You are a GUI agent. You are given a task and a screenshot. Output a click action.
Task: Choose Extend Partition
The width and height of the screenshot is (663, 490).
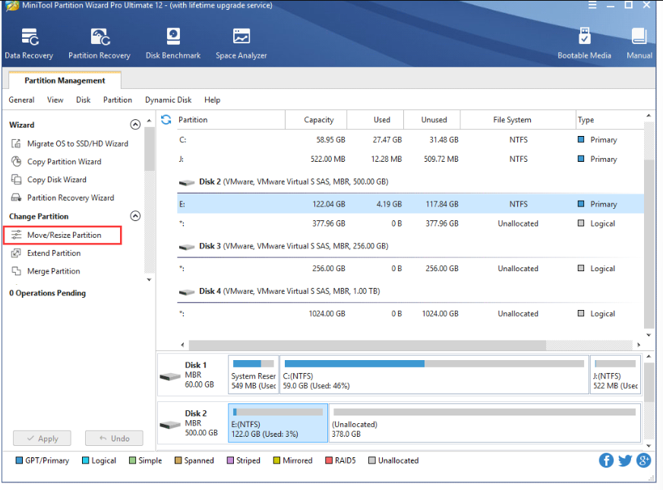pyautogui.click(x=46, y=253)
